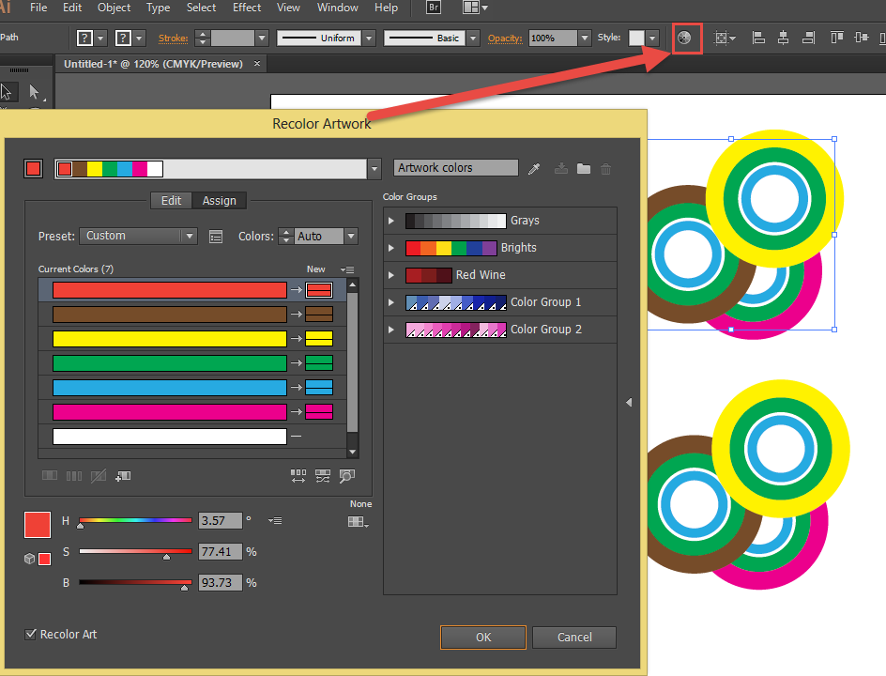The image size is (886, 676).
Task: Click the New Color Group folder icon
Action: (x=583, y=170)
